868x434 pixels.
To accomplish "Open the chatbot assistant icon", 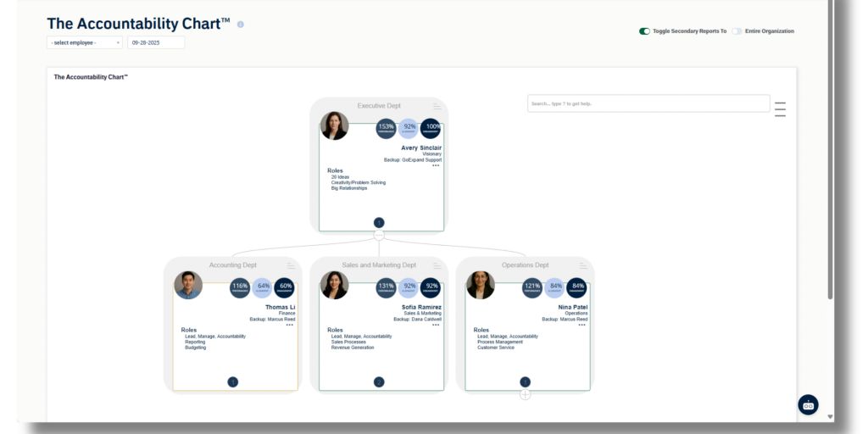I will [x=808, y=405].
